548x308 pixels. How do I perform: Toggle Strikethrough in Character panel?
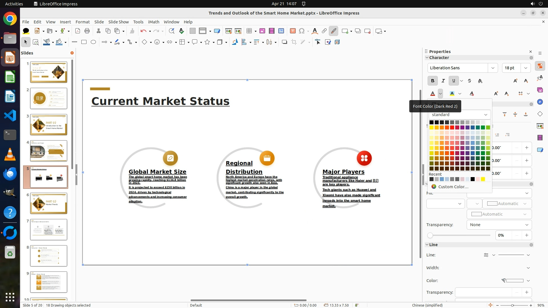470,81
